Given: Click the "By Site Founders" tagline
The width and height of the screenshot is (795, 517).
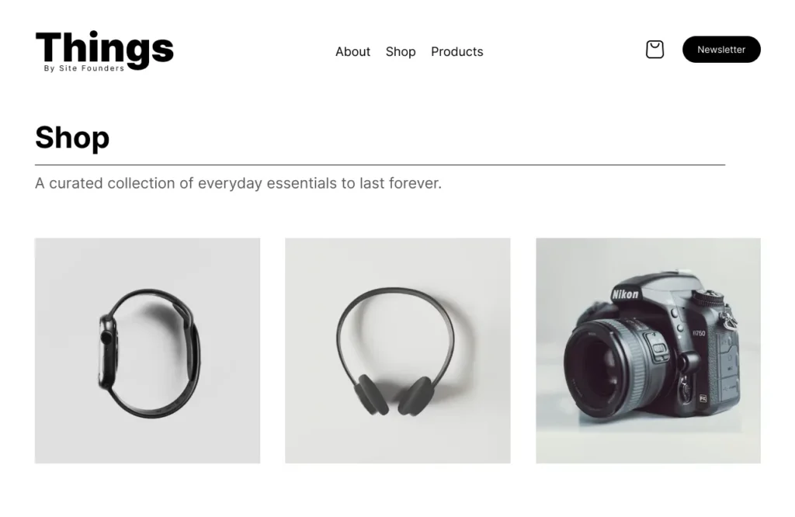Looking at the screenshot, I should (x=84, y=68).
